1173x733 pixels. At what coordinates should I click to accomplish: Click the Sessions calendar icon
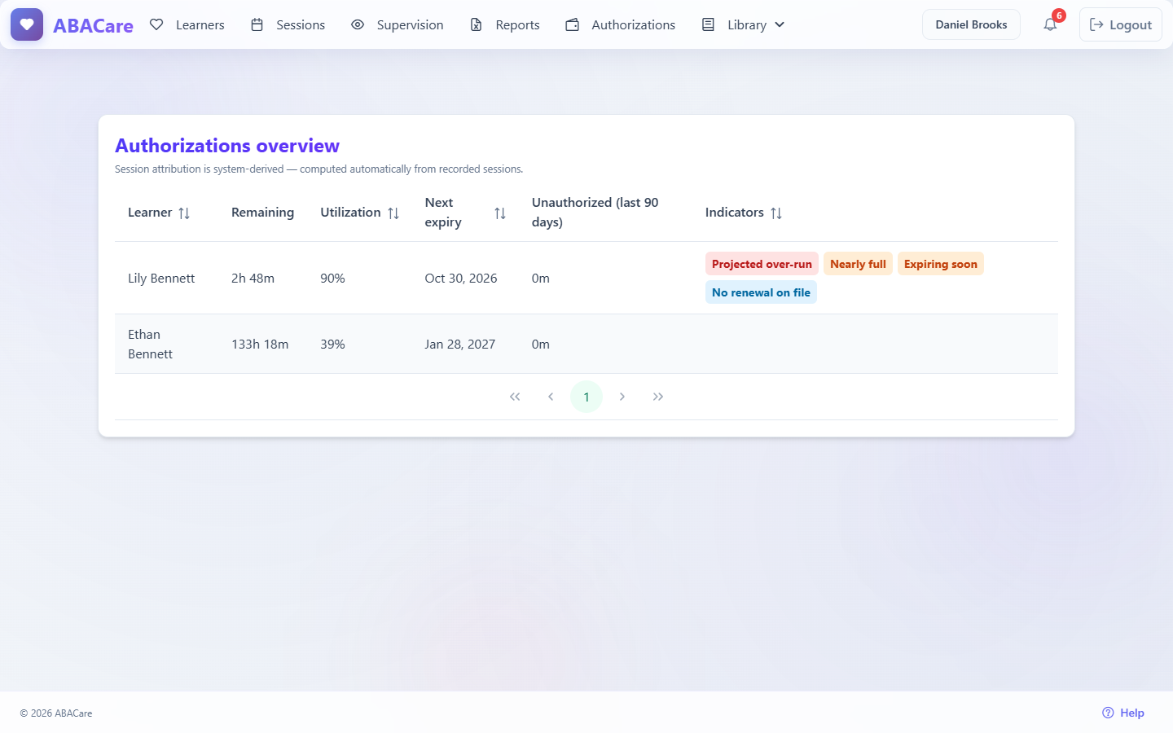point(257,24)
